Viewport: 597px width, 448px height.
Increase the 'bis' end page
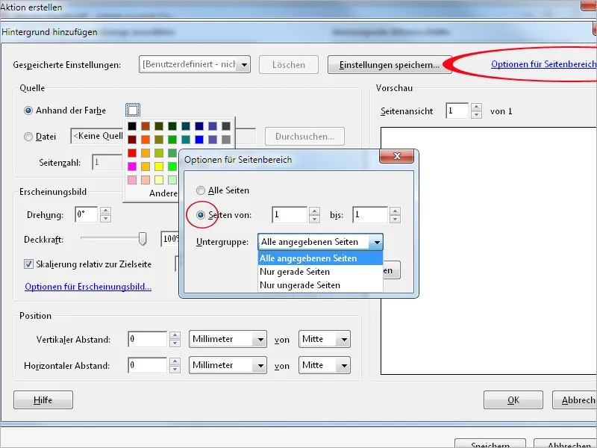(395, 211)
